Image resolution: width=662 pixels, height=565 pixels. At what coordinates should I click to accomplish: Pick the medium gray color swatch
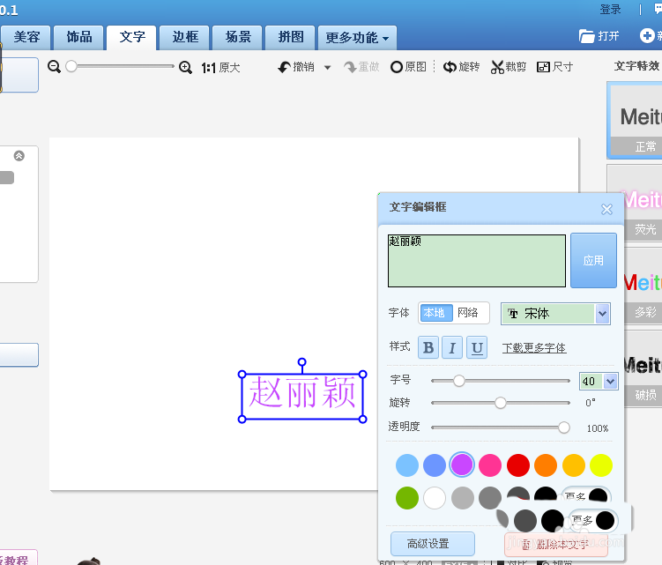tap(490, 498)
